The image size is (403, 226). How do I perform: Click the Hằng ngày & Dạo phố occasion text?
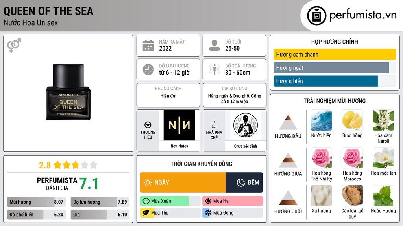[235, 98]
